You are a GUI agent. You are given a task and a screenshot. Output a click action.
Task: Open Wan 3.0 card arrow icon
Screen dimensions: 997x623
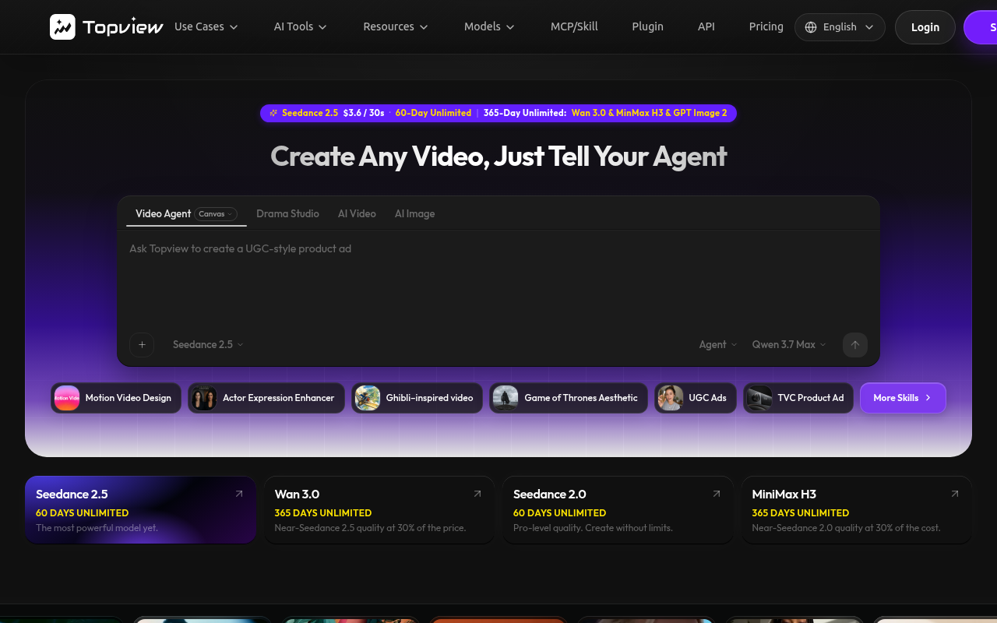pos(477,494)
